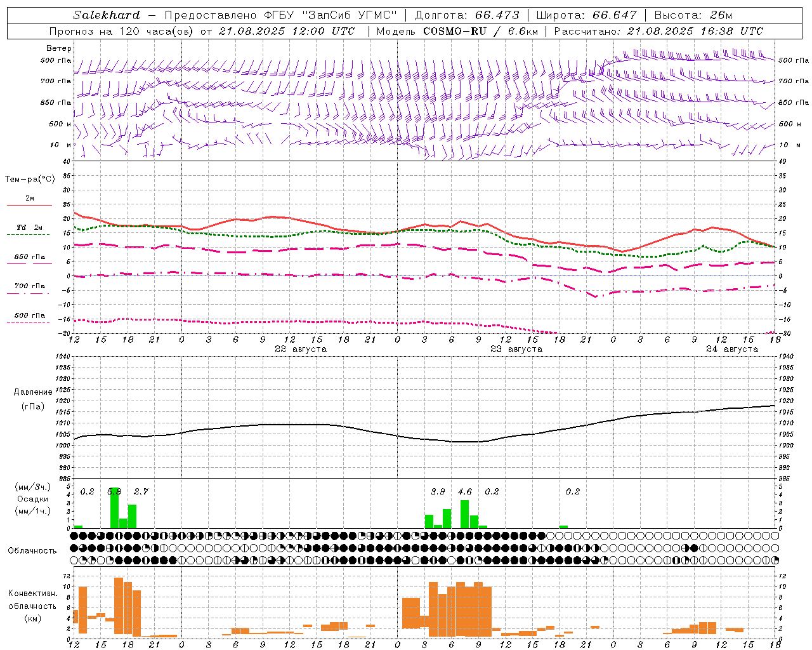Select the 'Широта: 66.647' value
Image resolution: width=812 pixels, height=650 pixels.
587,15
